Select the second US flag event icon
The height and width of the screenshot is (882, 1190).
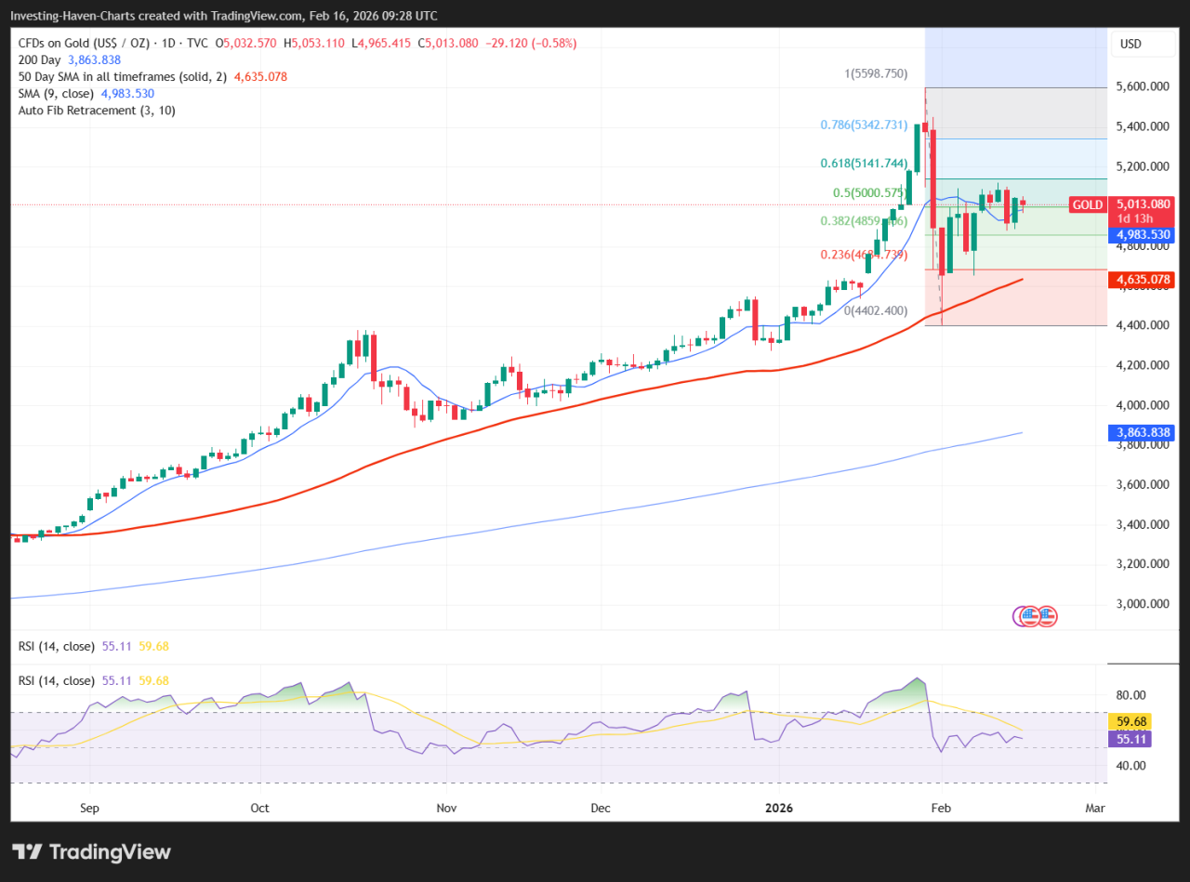point(1048,616)
